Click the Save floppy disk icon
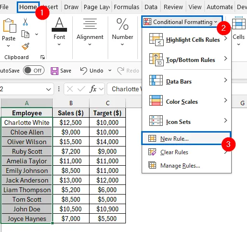 tap(55, 71)
